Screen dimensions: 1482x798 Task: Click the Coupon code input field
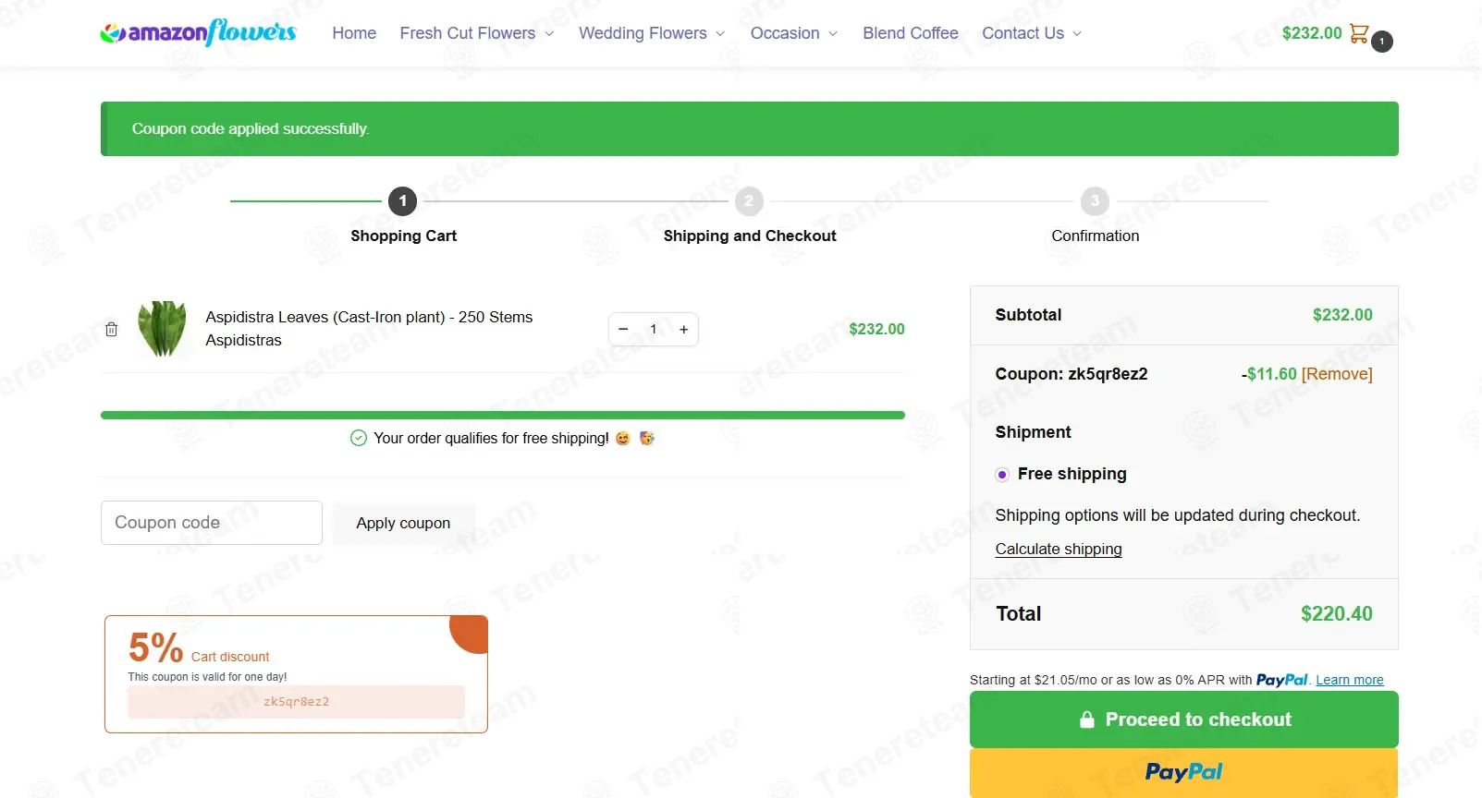coord(212,523)
